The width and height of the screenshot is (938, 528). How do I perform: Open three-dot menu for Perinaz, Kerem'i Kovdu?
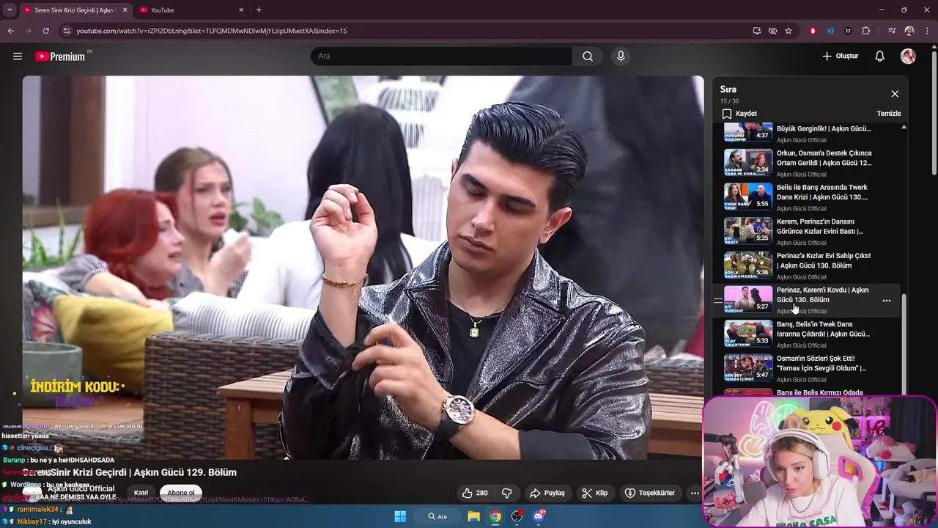(x=887, y=301)
